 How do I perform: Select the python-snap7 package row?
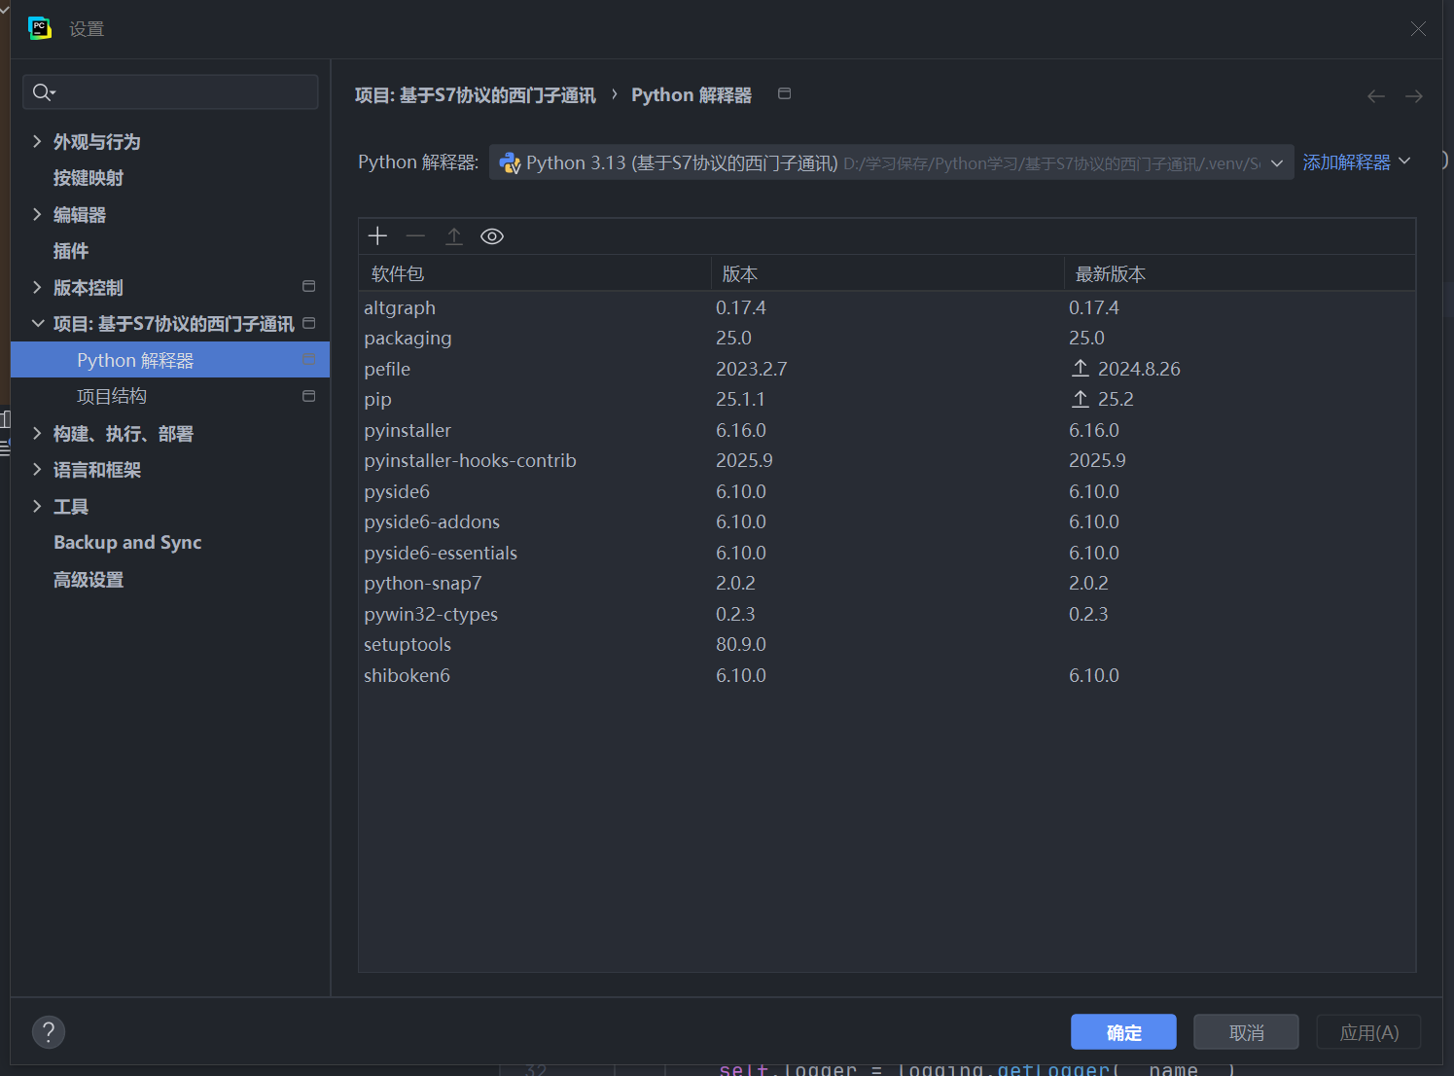point(887,583)
